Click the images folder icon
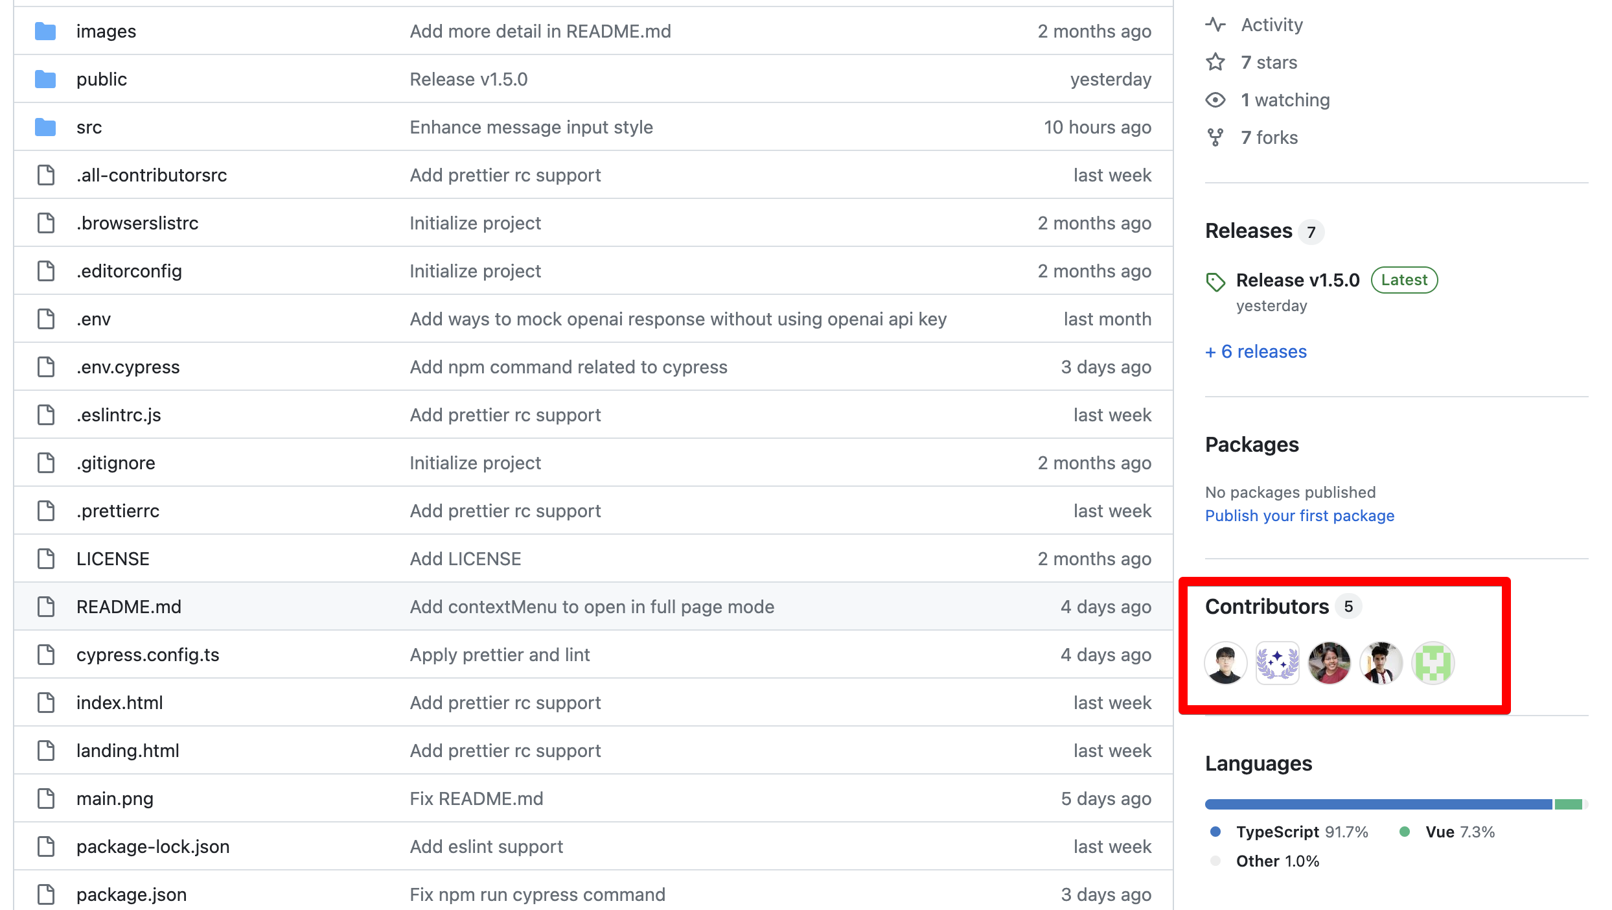This screenshot has width=1612, height=910. pyautogui.click(x=45, y=31)
